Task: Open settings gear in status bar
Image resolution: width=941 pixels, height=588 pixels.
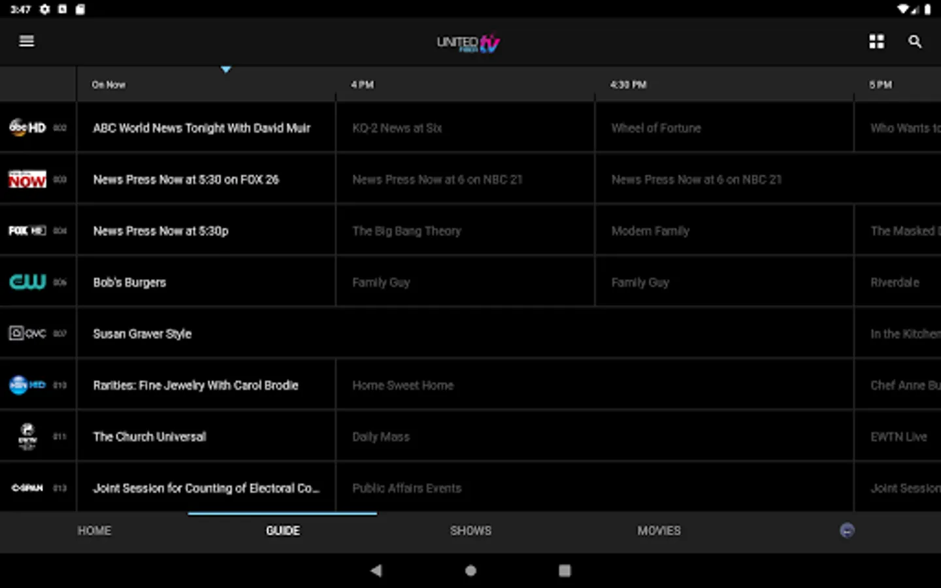Action: pos(44,9)
